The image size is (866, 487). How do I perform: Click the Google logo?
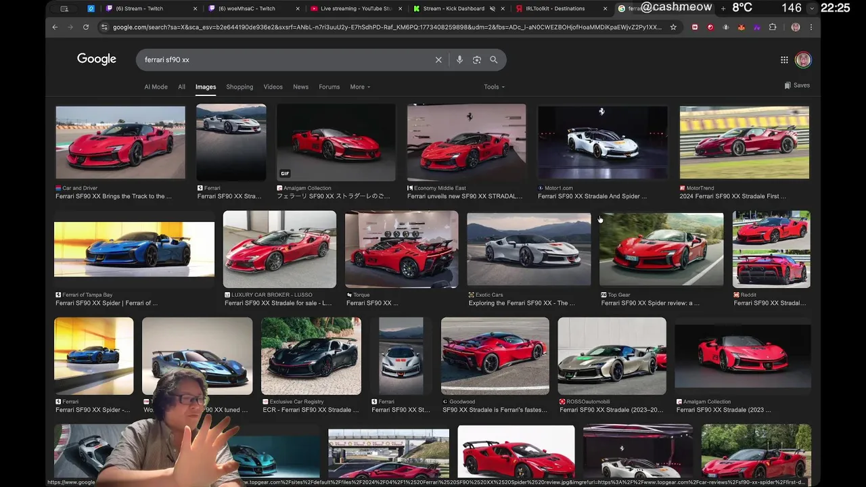[97, 60]
